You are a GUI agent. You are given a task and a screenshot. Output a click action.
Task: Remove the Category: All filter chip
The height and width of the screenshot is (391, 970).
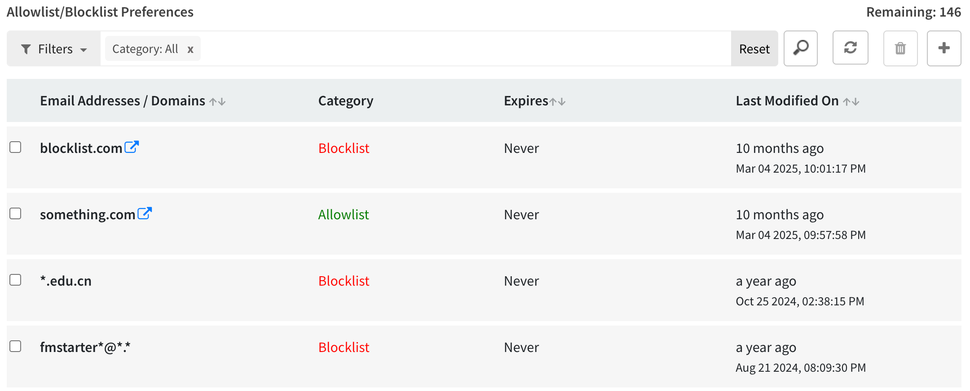tap(190, 49)
